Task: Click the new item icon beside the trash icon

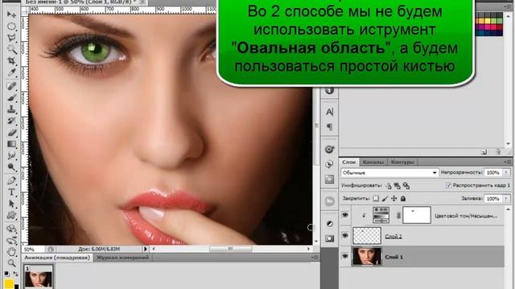Action: 484,152
